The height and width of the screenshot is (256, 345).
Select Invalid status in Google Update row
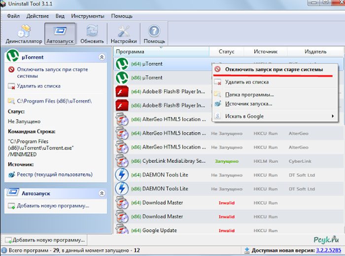pos(227,231)
